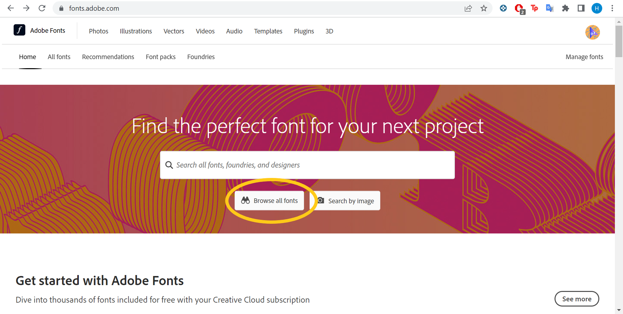Switch to the All fonts tab
This screenshot has width=623, height=314.
59,57
